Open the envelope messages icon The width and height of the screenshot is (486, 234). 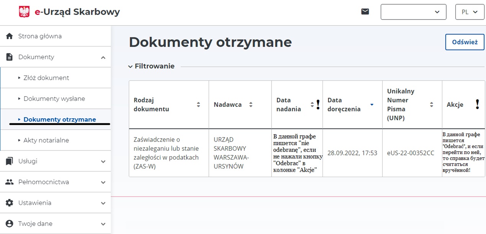(365, 12)
